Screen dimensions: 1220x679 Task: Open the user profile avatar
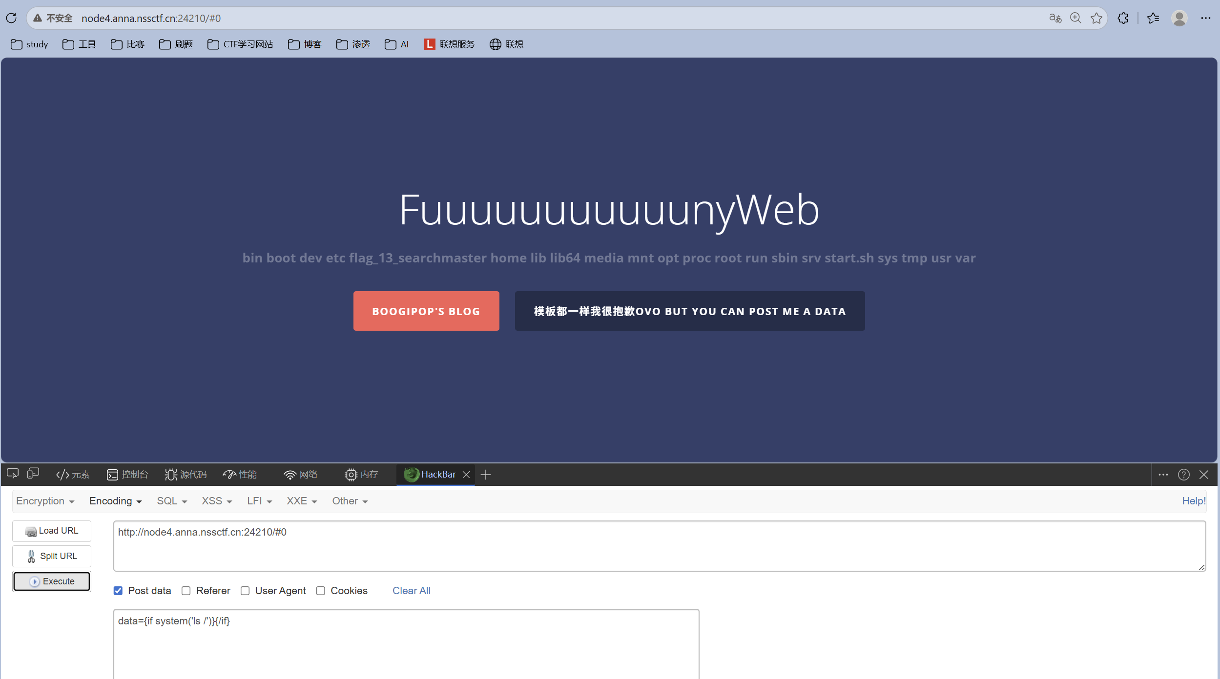[1179, 18]
